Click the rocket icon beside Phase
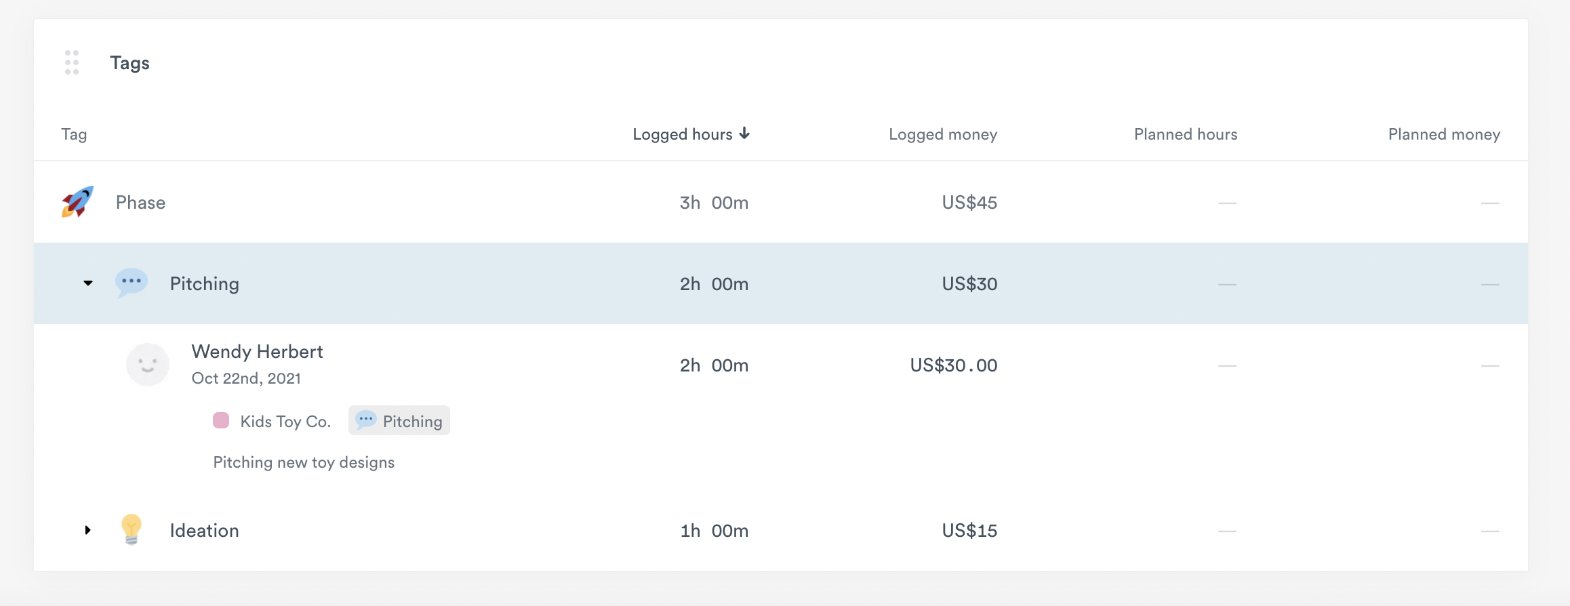Screen dimensions: 1570x606 tap(77, 202)
